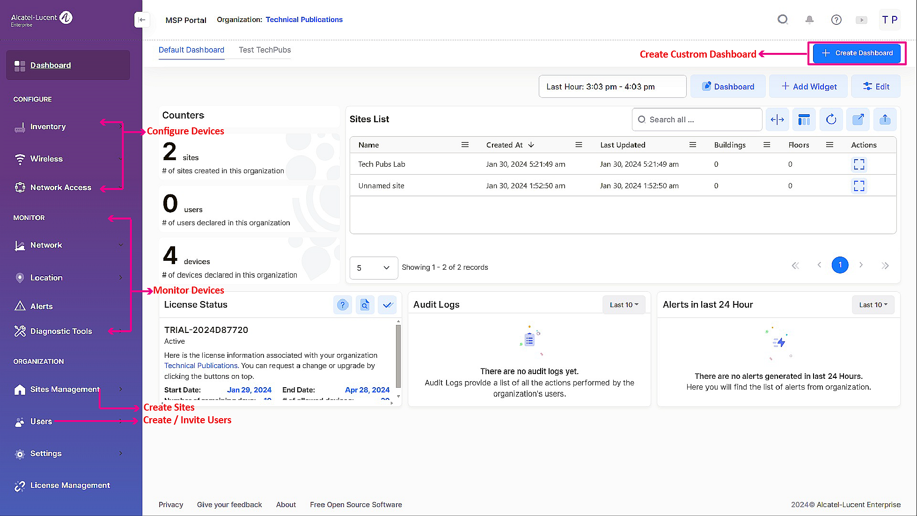This screenshot has height=516, width=917.
Task: Open the TP user profile avatar
Action: (889, 20)
